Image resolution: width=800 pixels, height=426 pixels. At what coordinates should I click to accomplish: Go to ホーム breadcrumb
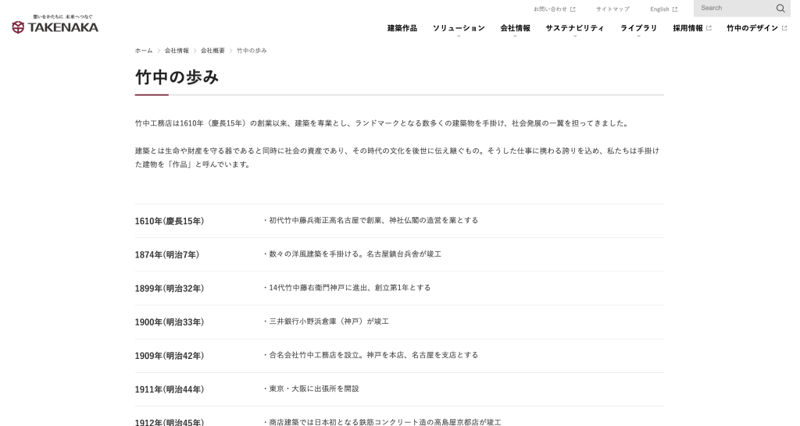click(144, 51)
